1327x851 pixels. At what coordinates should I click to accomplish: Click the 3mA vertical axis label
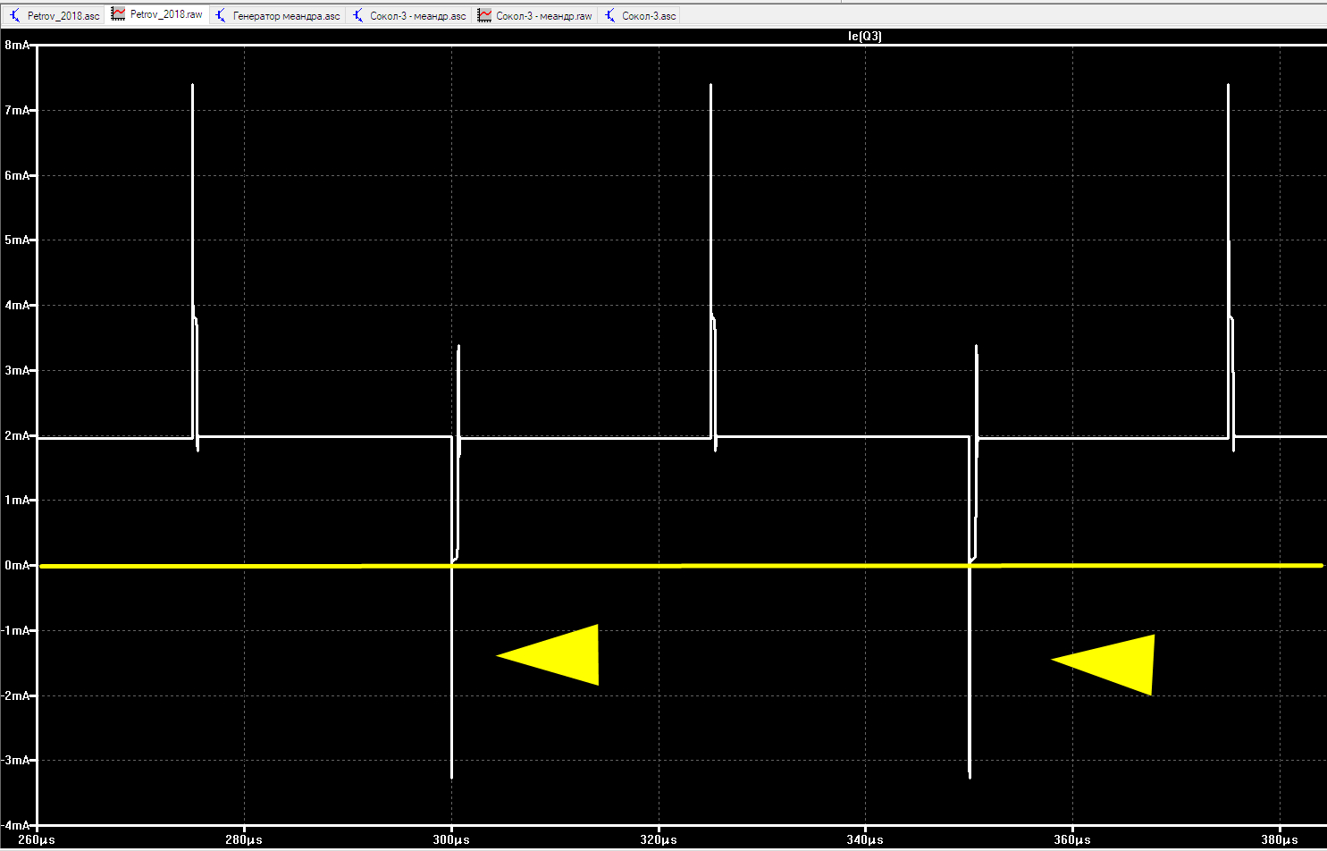click(17, 370)
